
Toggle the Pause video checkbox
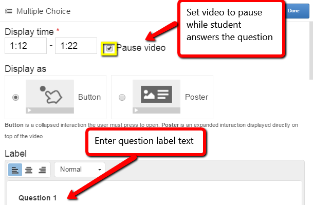pos(109,48)
